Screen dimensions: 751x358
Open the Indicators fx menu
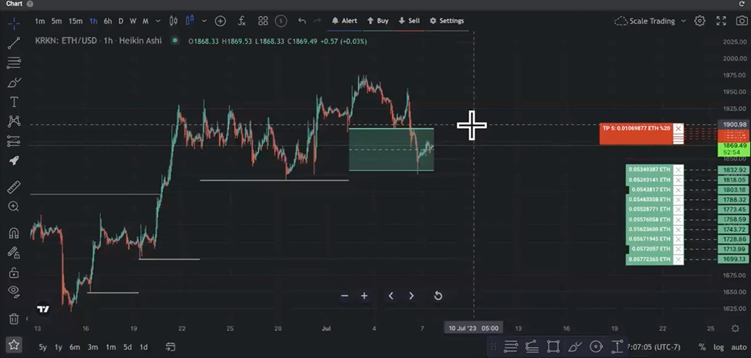[x=242, y=21]
